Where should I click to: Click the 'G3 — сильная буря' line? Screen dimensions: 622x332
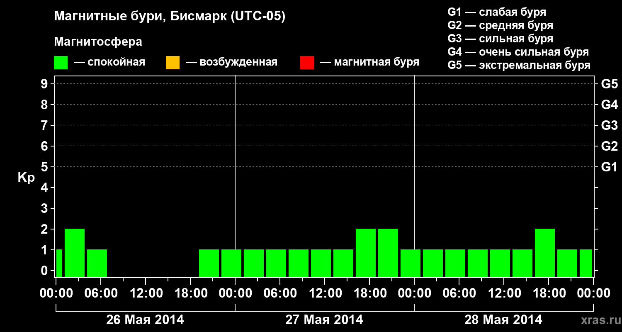pos(500,39)
